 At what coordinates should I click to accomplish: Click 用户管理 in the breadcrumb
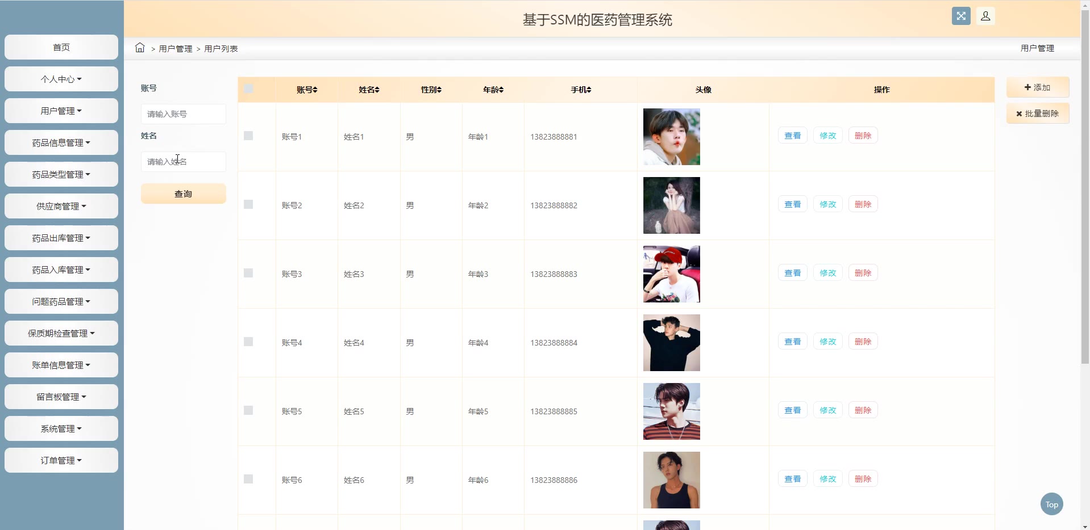pos(176,49)
